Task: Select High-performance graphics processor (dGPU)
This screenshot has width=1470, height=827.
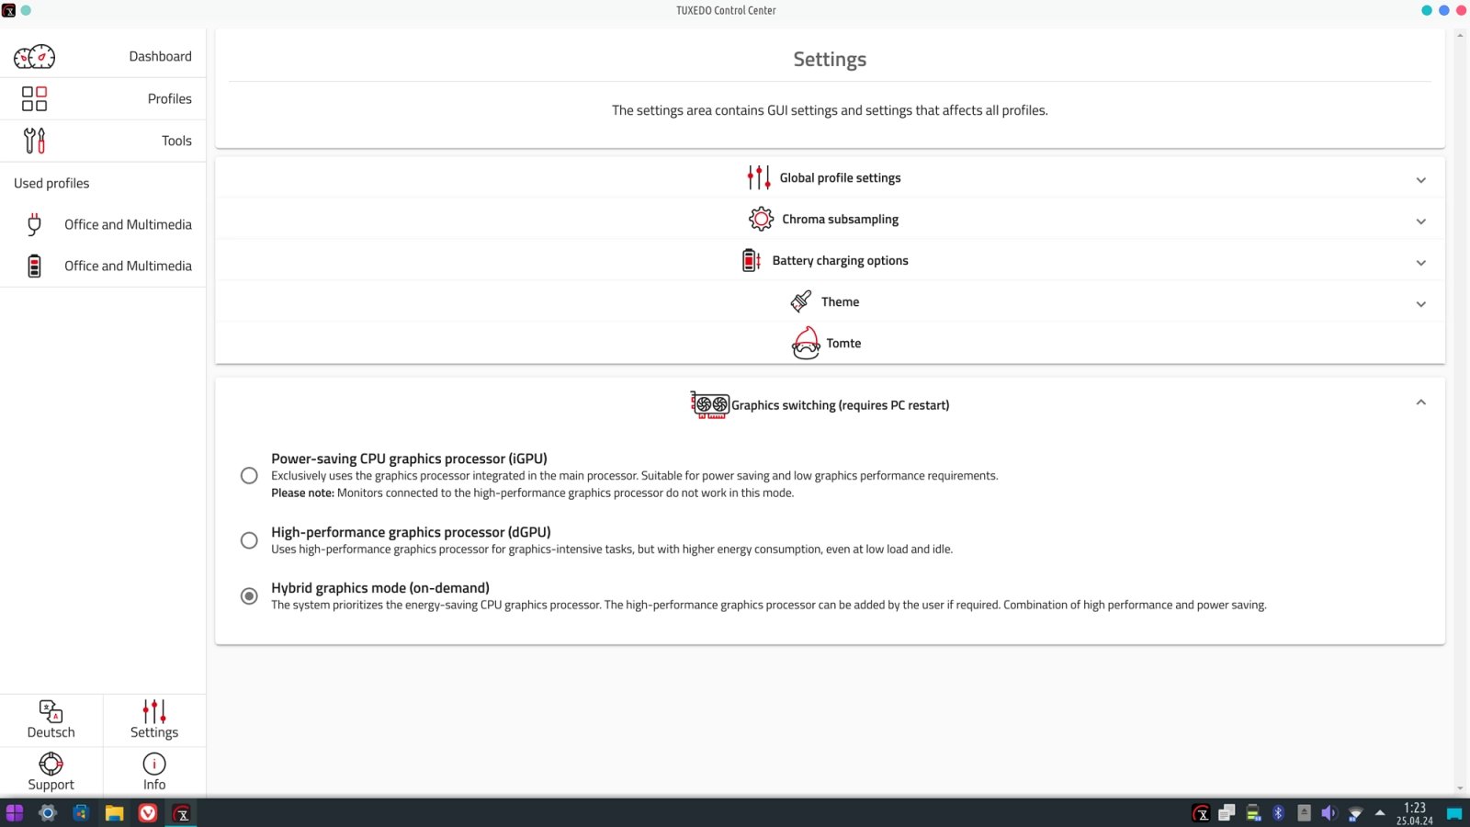Action: pos(249,540)
